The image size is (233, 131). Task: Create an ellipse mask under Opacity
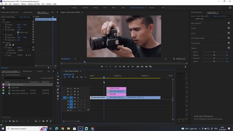pos(7,45)
